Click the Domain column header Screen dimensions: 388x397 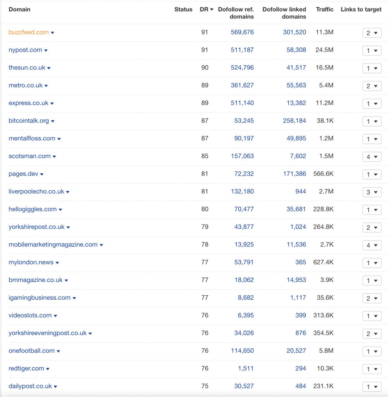pyautogui.click(x=19, y=9)
